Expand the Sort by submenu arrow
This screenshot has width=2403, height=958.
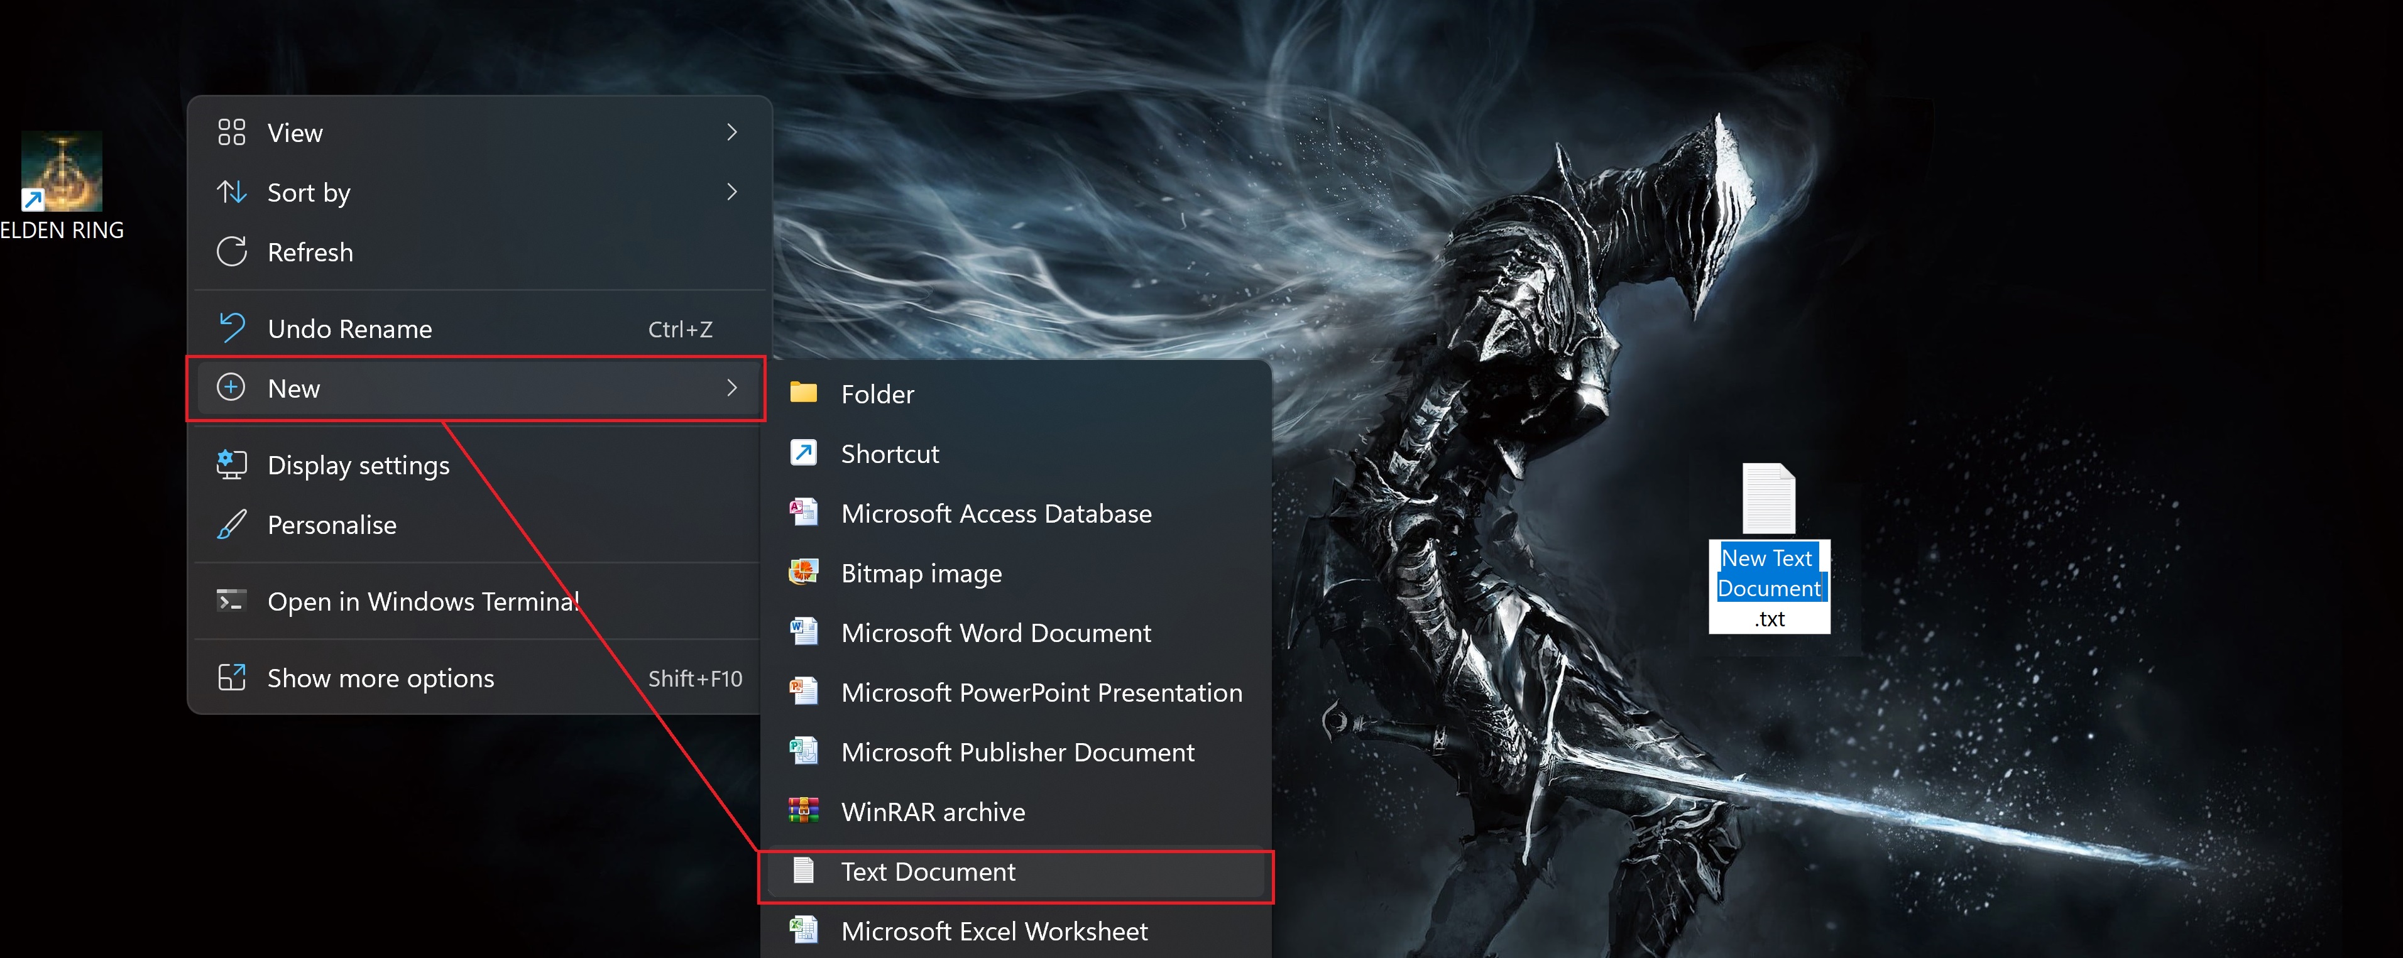pyautogui.click(x=732, y=192)
